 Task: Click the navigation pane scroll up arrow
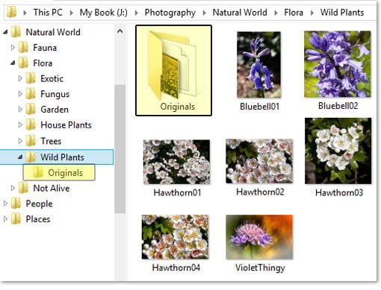point(120,31)
